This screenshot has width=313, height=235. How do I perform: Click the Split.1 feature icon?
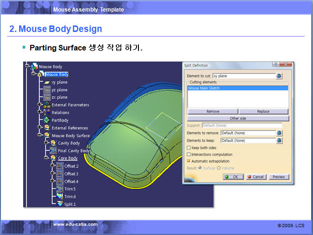59,204
